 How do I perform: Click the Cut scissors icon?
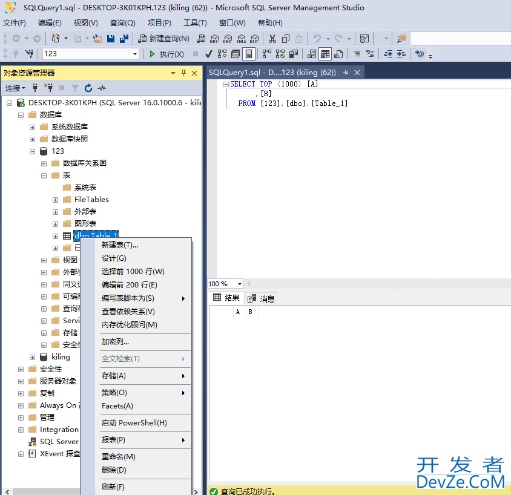pos(272,39)
